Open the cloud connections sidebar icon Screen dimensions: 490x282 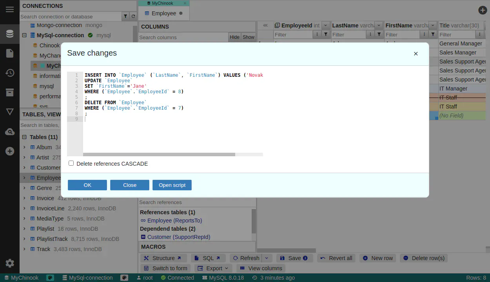[x=10, y=132]
